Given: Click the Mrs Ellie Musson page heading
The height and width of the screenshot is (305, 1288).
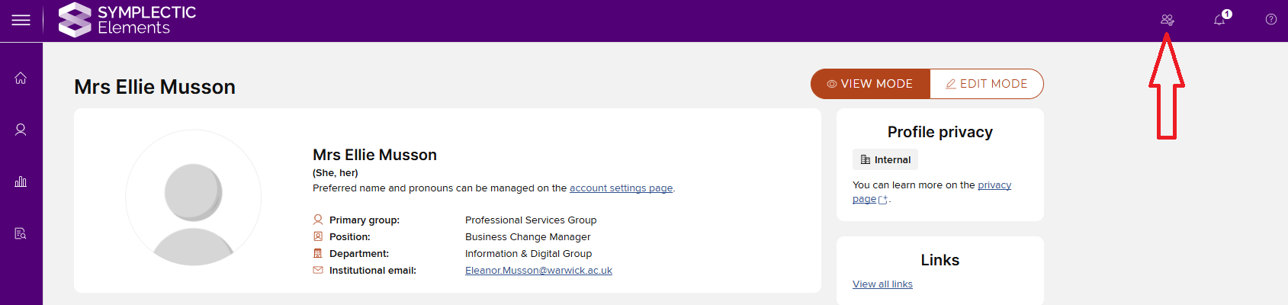Looking at the screenshot, I should (155, 88).
